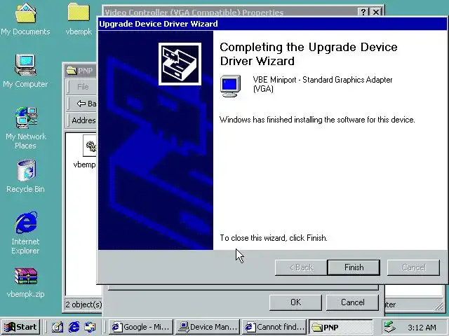Click the monitor icon next to VBE Miniport
The width and height of the screenshot is (449, 336).
231,85
